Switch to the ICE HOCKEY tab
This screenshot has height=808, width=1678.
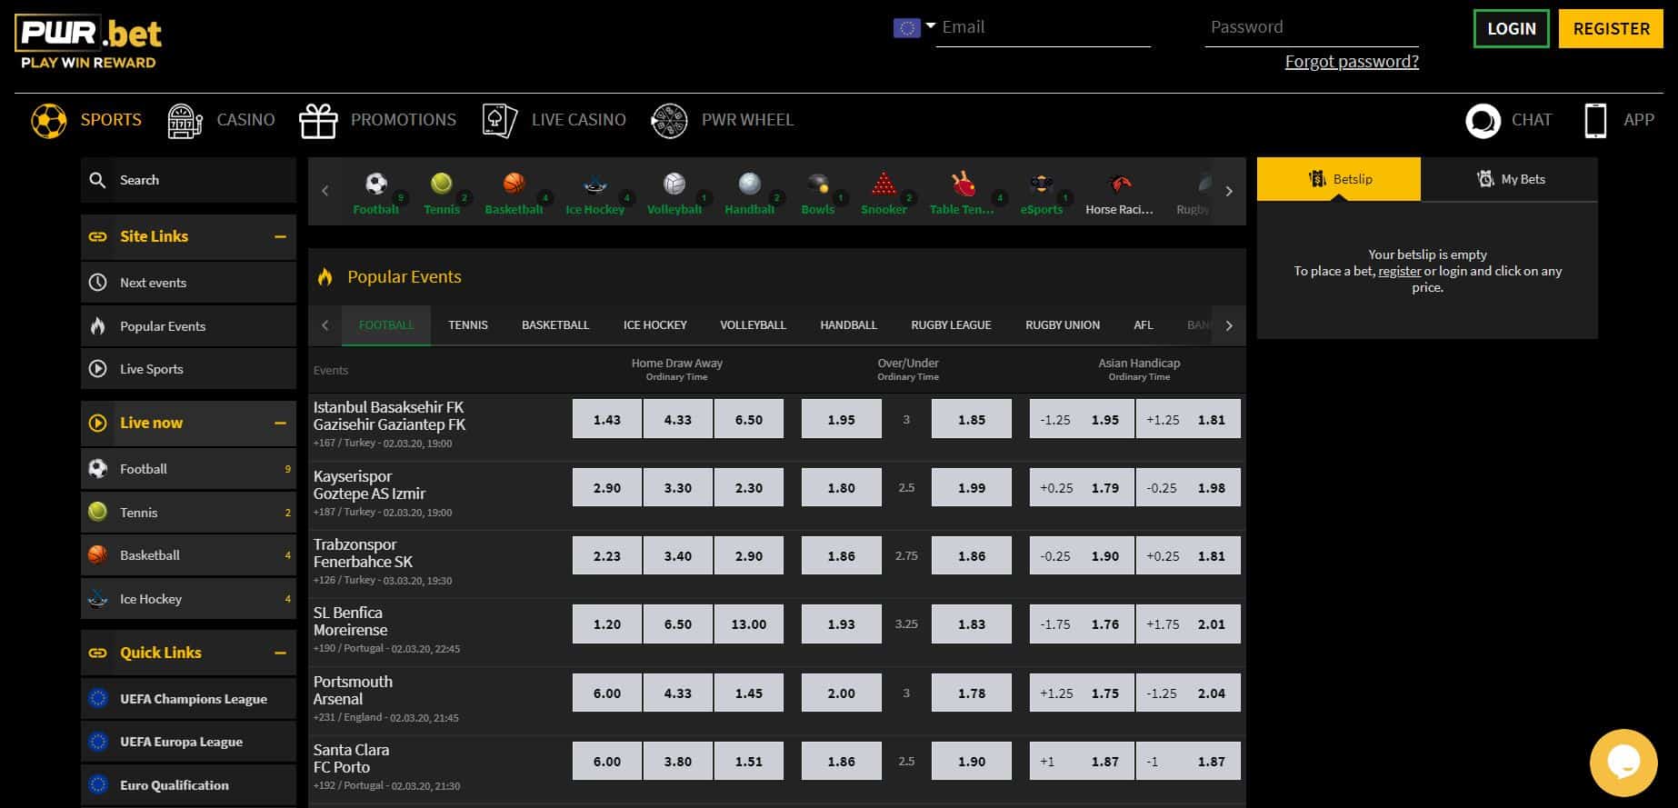click(655, 325)
